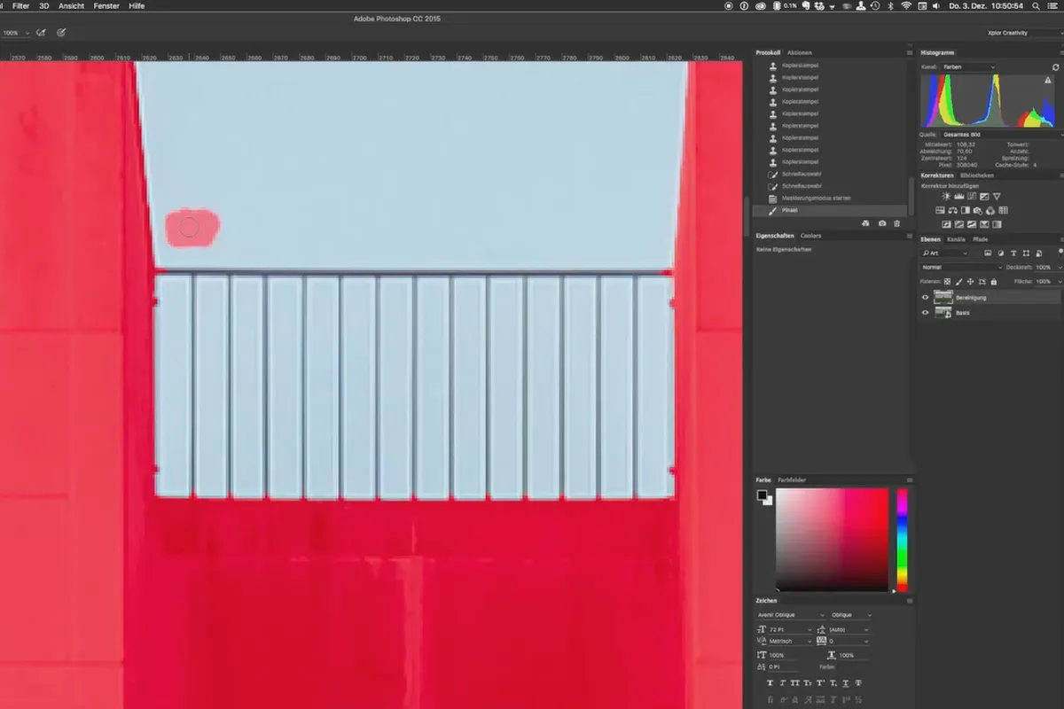Screen dimensions: 1064x709
Task: Open the Wi-Fi status menu
Action: 905,5
